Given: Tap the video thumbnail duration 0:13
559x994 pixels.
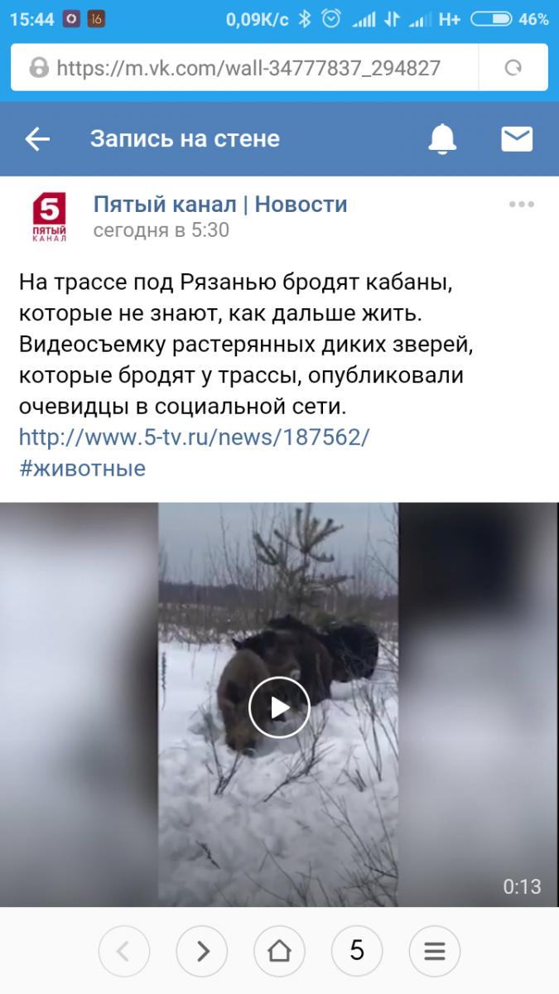Looking at the screenshot, I should click(x=522, y=886).
